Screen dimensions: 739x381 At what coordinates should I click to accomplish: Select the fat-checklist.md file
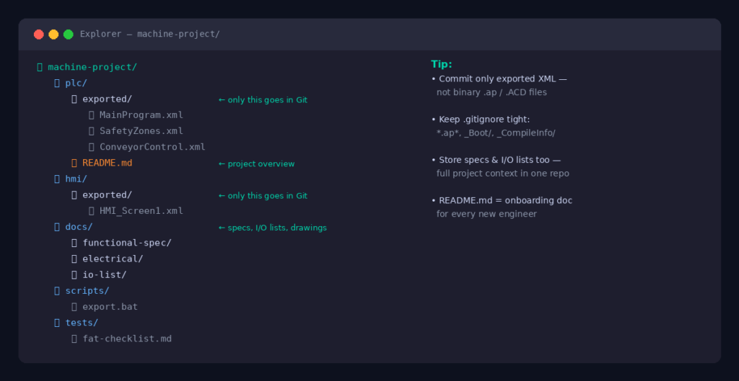click(127, 339)
